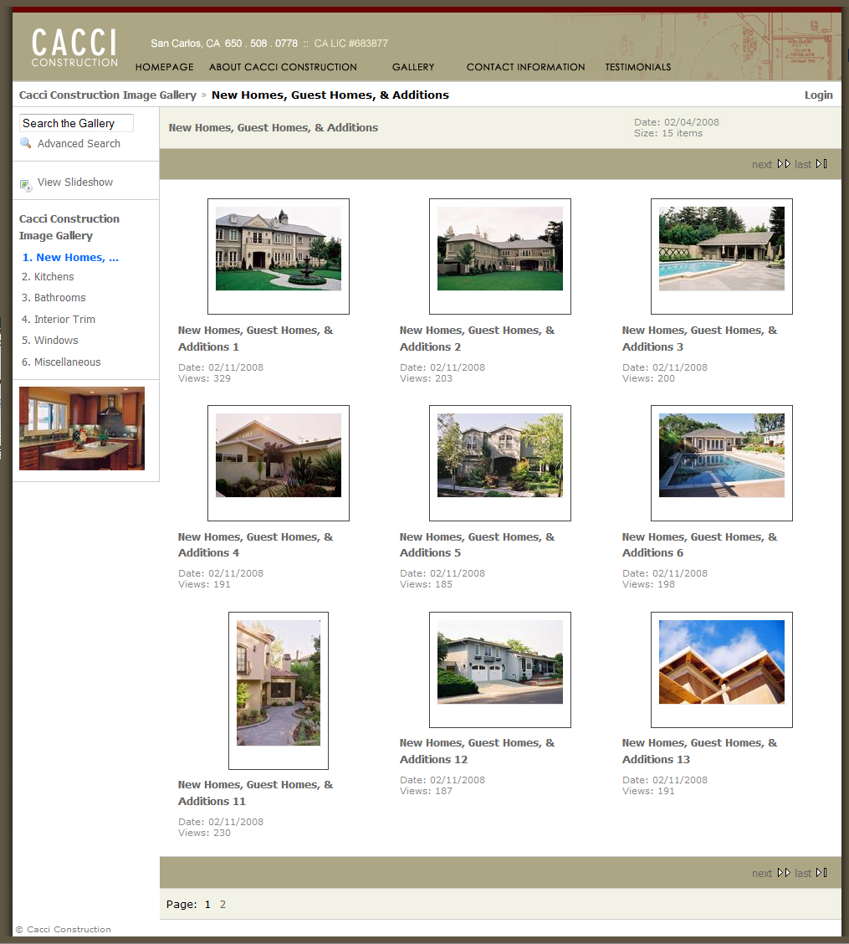Click the top next page arrow icon
Screen dimensions: 849x944
(x=784, y=164)
